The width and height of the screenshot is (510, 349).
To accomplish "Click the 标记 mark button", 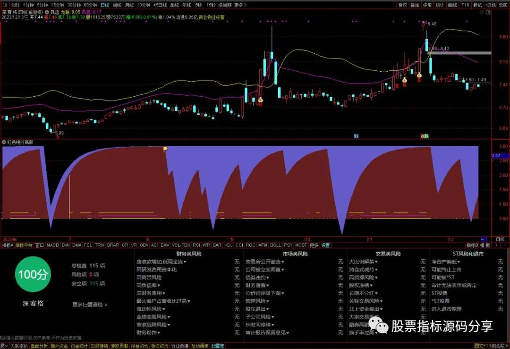I will (477, 5).
